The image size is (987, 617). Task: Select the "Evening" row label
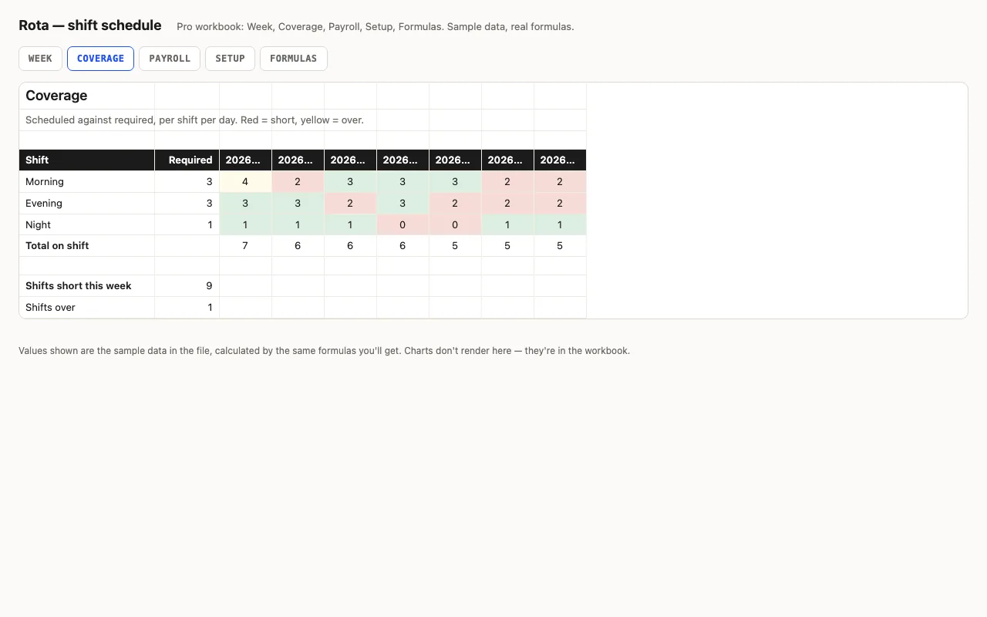(87, 203)
